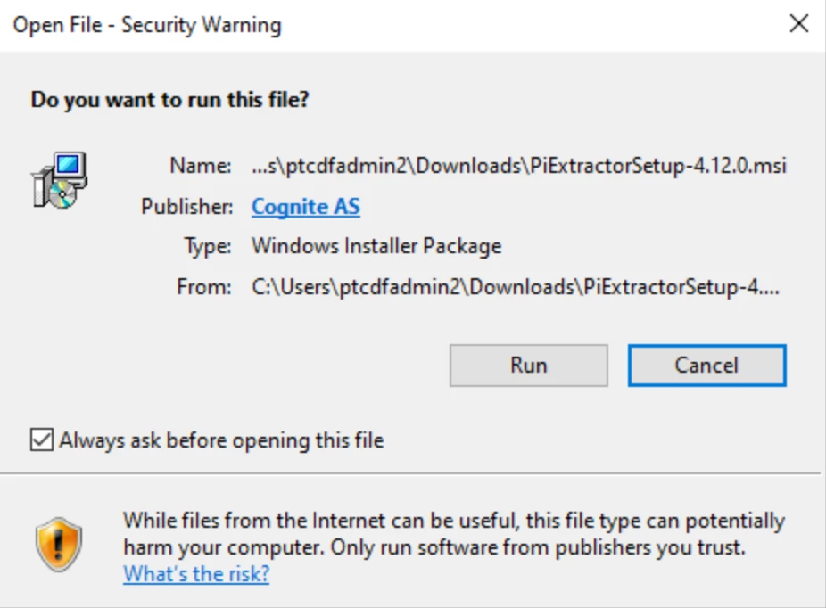Click the "Windows Installer Package" type text
Screen dimensions: 826x608
coord(376,245)
